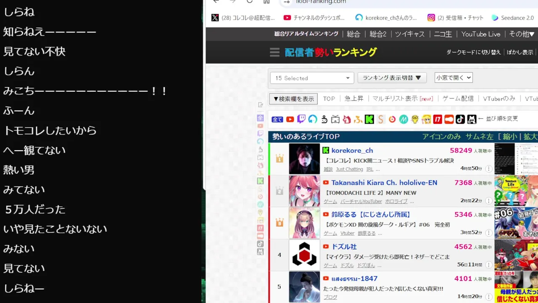Filter ranking by the S platform icon
The height and width of the screenshot is (303, 538).
(381, 120)
